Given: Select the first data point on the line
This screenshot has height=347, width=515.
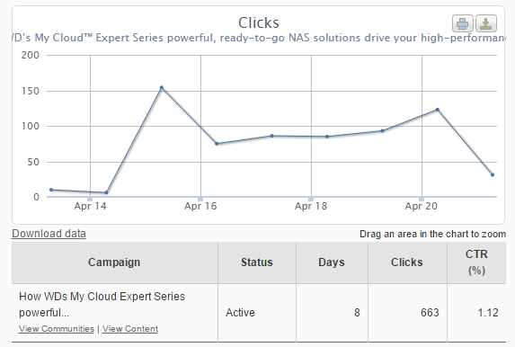Looking at the screenshot, I should [x=51, y=190].
